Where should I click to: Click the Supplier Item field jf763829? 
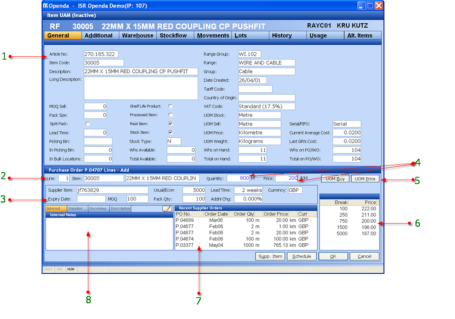[113, 191]
